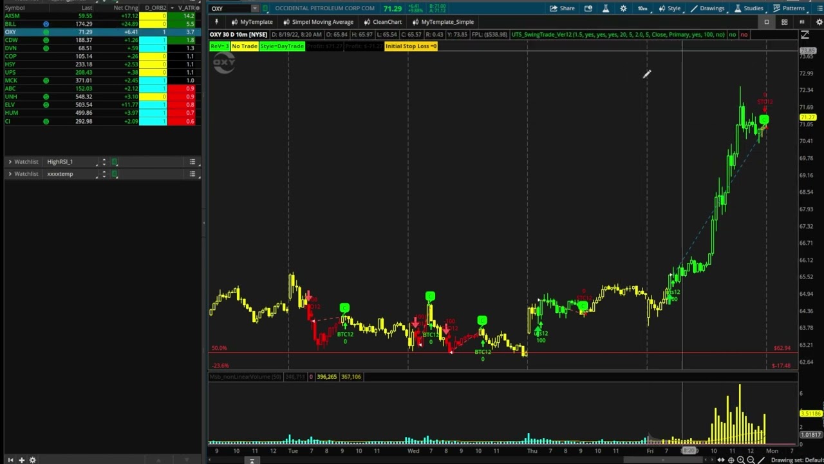Open the Drawings menu
The height and width of the screenshot is (464, 824).
pos(707,8)
